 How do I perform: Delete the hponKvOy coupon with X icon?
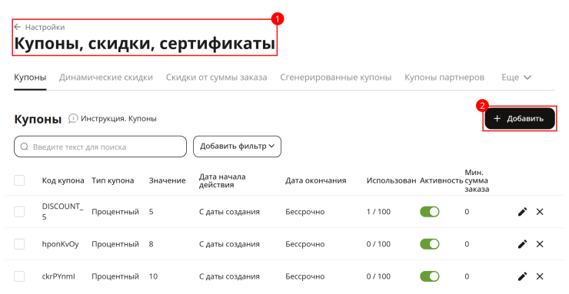pyautogui.click(x=540, y=244)
